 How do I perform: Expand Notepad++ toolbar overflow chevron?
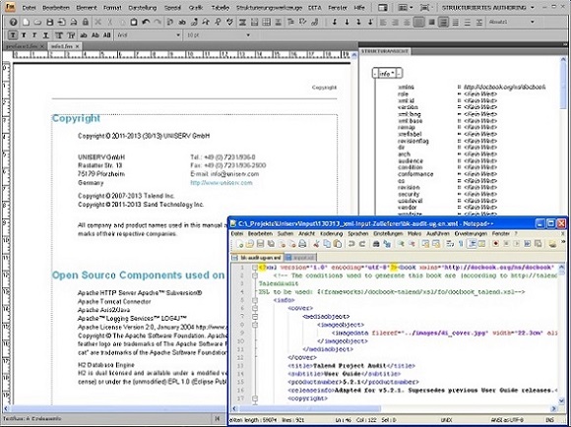(x=564, y=241)
